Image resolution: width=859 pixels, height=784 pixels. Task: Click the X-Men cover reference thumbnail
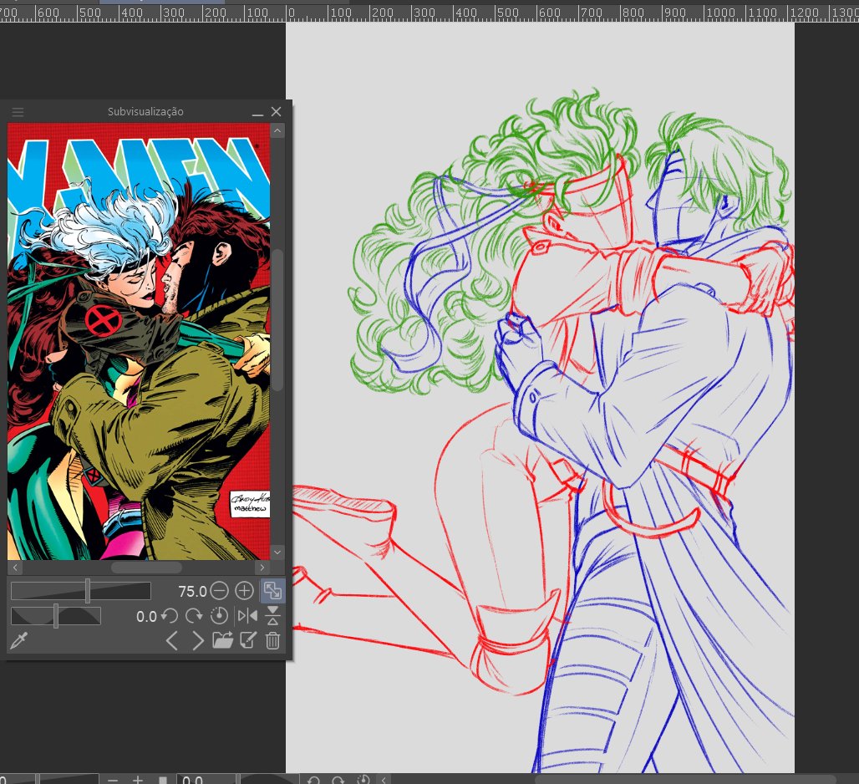point(139,341)
